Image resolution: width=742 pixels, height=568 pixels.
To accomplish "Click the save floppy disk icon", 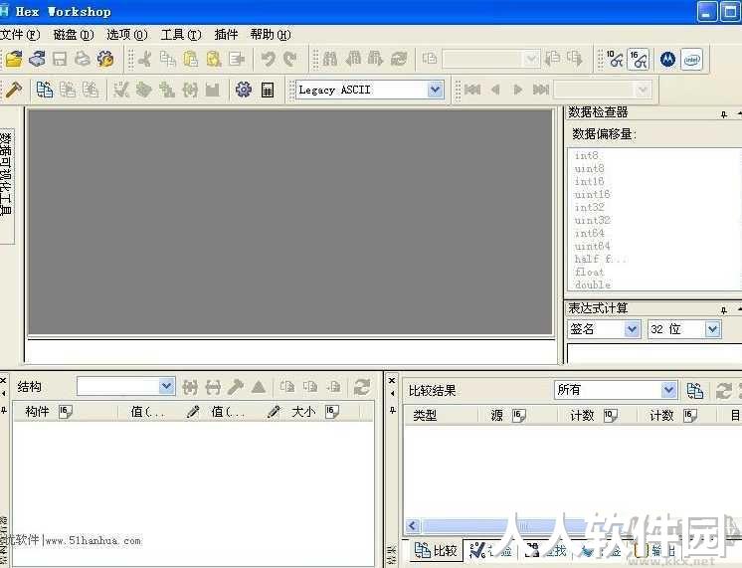I will tap(60, 59).
